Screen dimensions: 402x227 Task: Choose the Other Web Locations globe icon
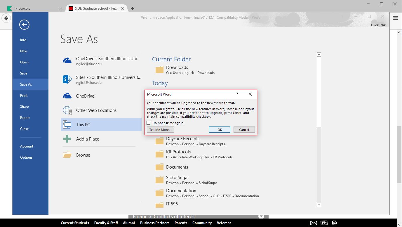[x=67, y=110]
